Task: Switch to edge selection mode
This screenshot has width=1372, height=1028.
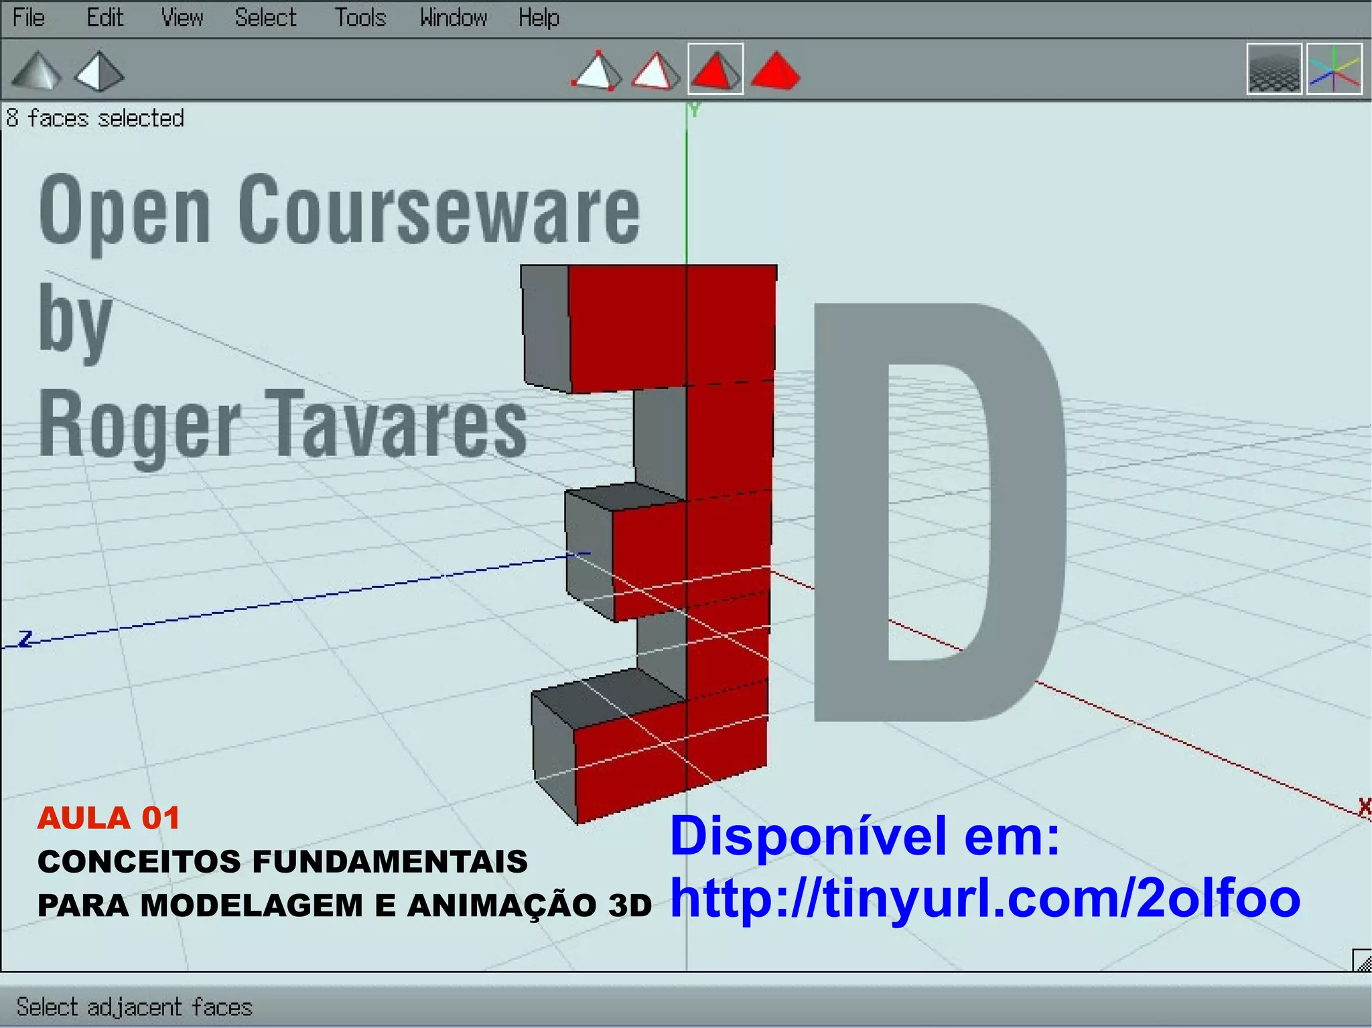Action: coord(656,70)
